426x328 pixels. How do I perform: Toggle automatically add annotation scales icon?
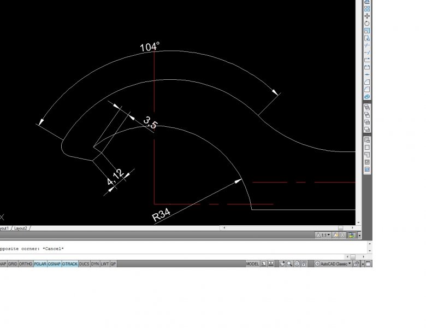[342, 235]
